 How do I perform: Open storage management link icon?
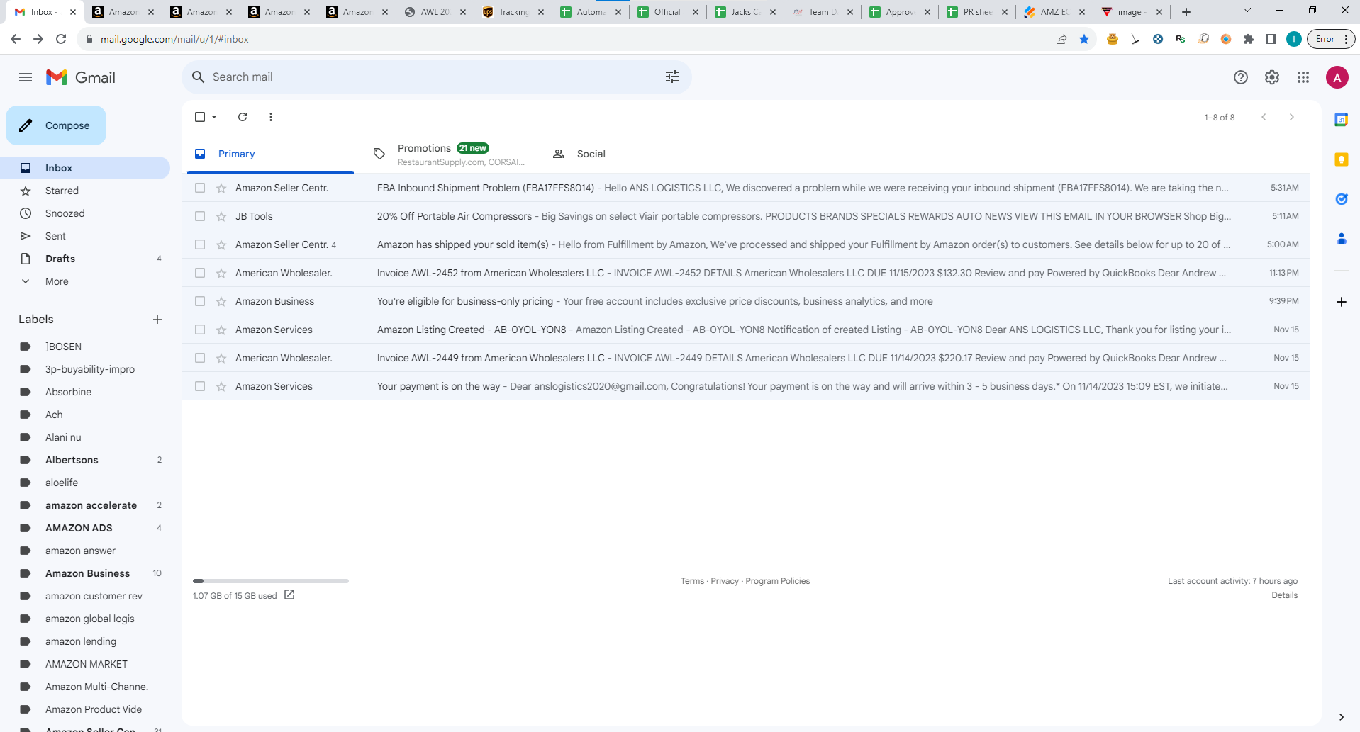coord(289,595)
